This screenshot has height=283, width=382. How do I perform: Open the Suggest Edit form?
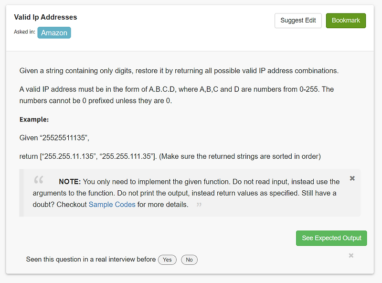[298, 21]
